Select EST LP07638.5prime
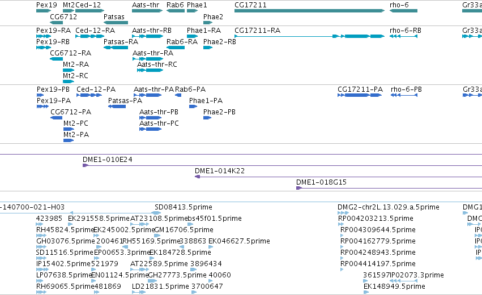 tap(65, 276)
